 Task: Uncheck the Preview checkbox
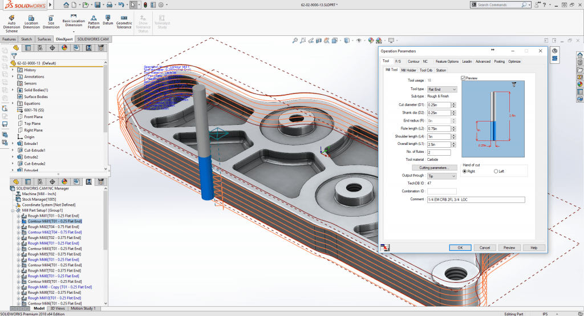463,78
